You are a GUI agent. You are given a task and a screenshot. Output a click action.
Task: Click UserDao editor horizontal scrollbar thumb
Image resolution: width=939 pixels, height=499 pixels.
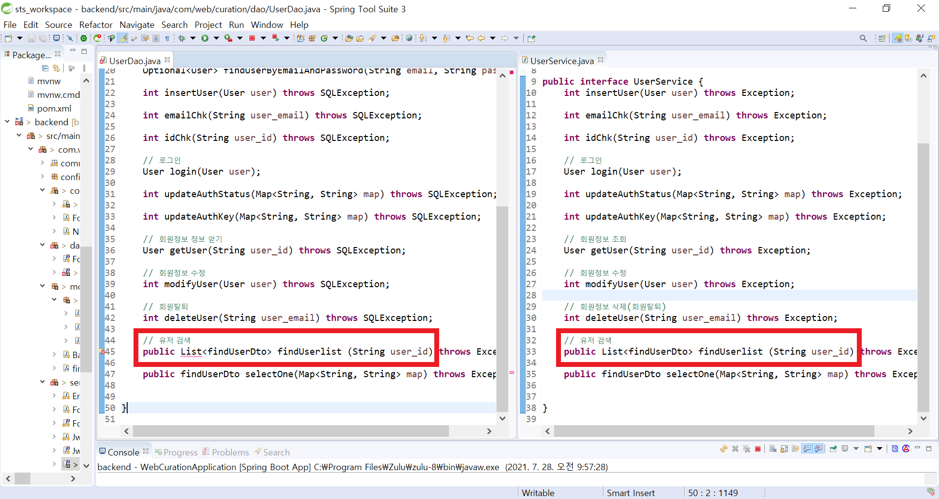(291, 431)
